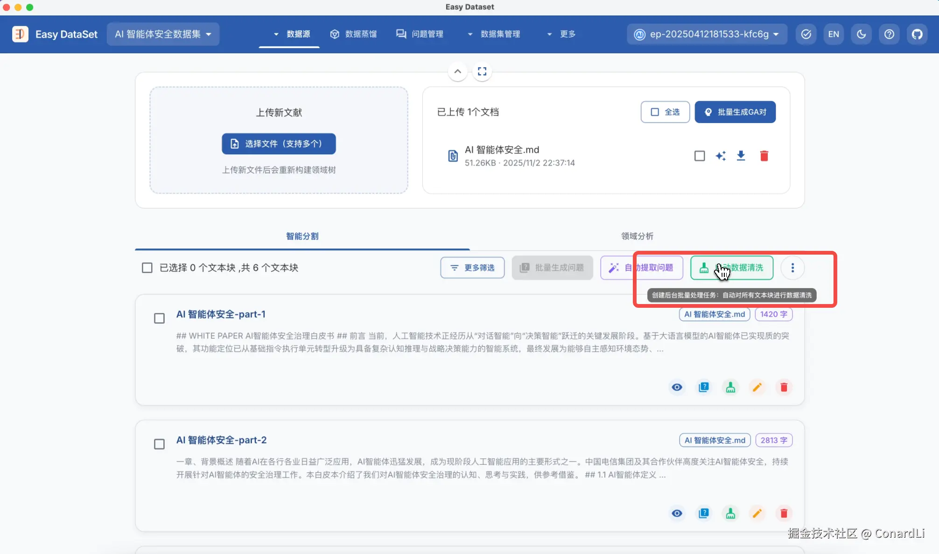The image size is (939, 554).
Task: View part-1 text block details
Action: (677, 388)
